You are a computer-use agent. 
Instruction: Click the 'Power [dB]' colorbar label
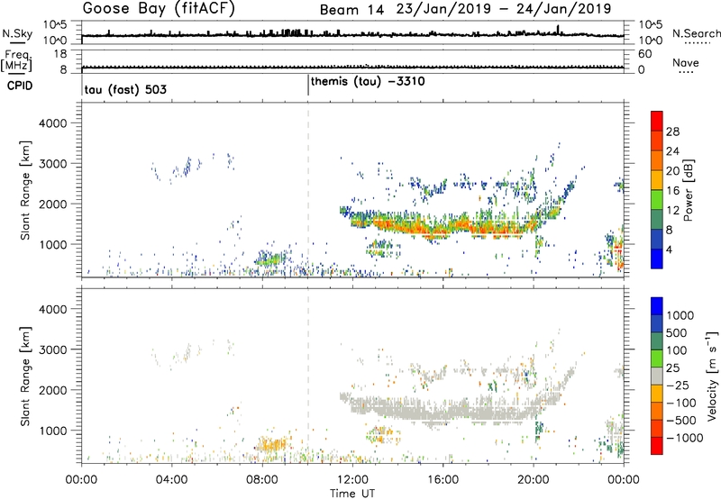click(x=688, y=190)
